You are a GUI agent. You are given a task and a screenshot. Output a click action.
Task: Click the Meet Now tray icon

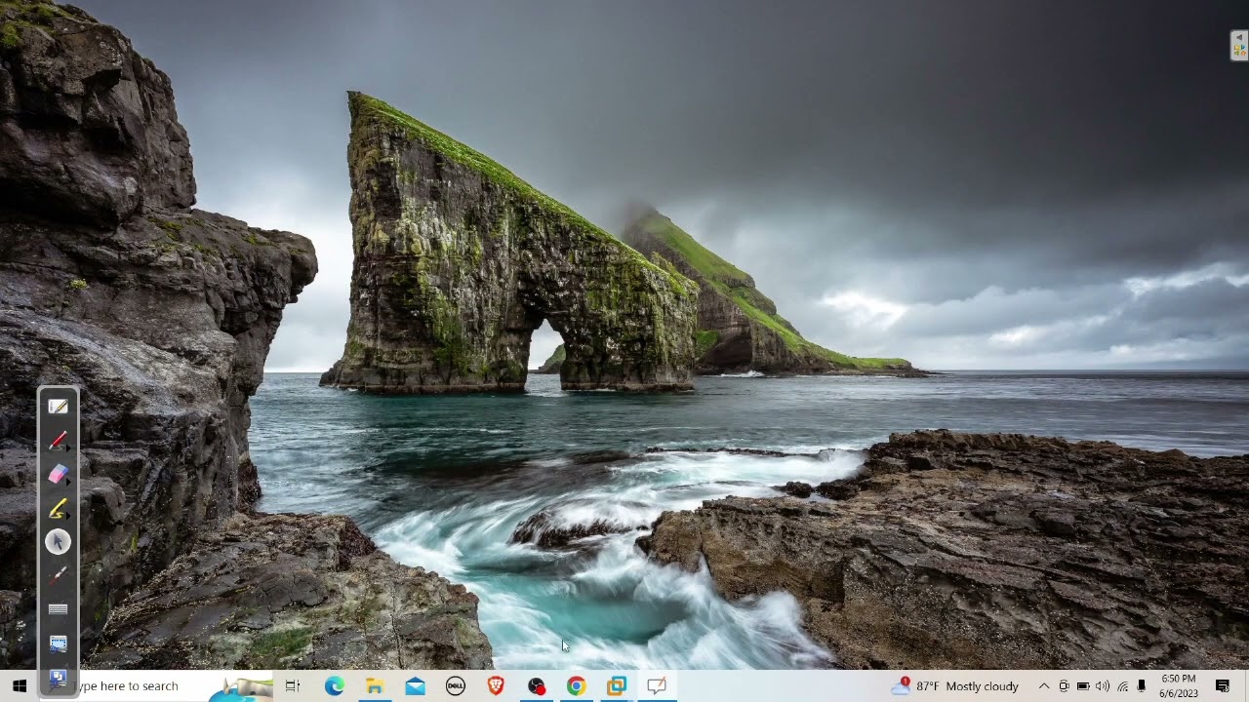(1064, 686)
